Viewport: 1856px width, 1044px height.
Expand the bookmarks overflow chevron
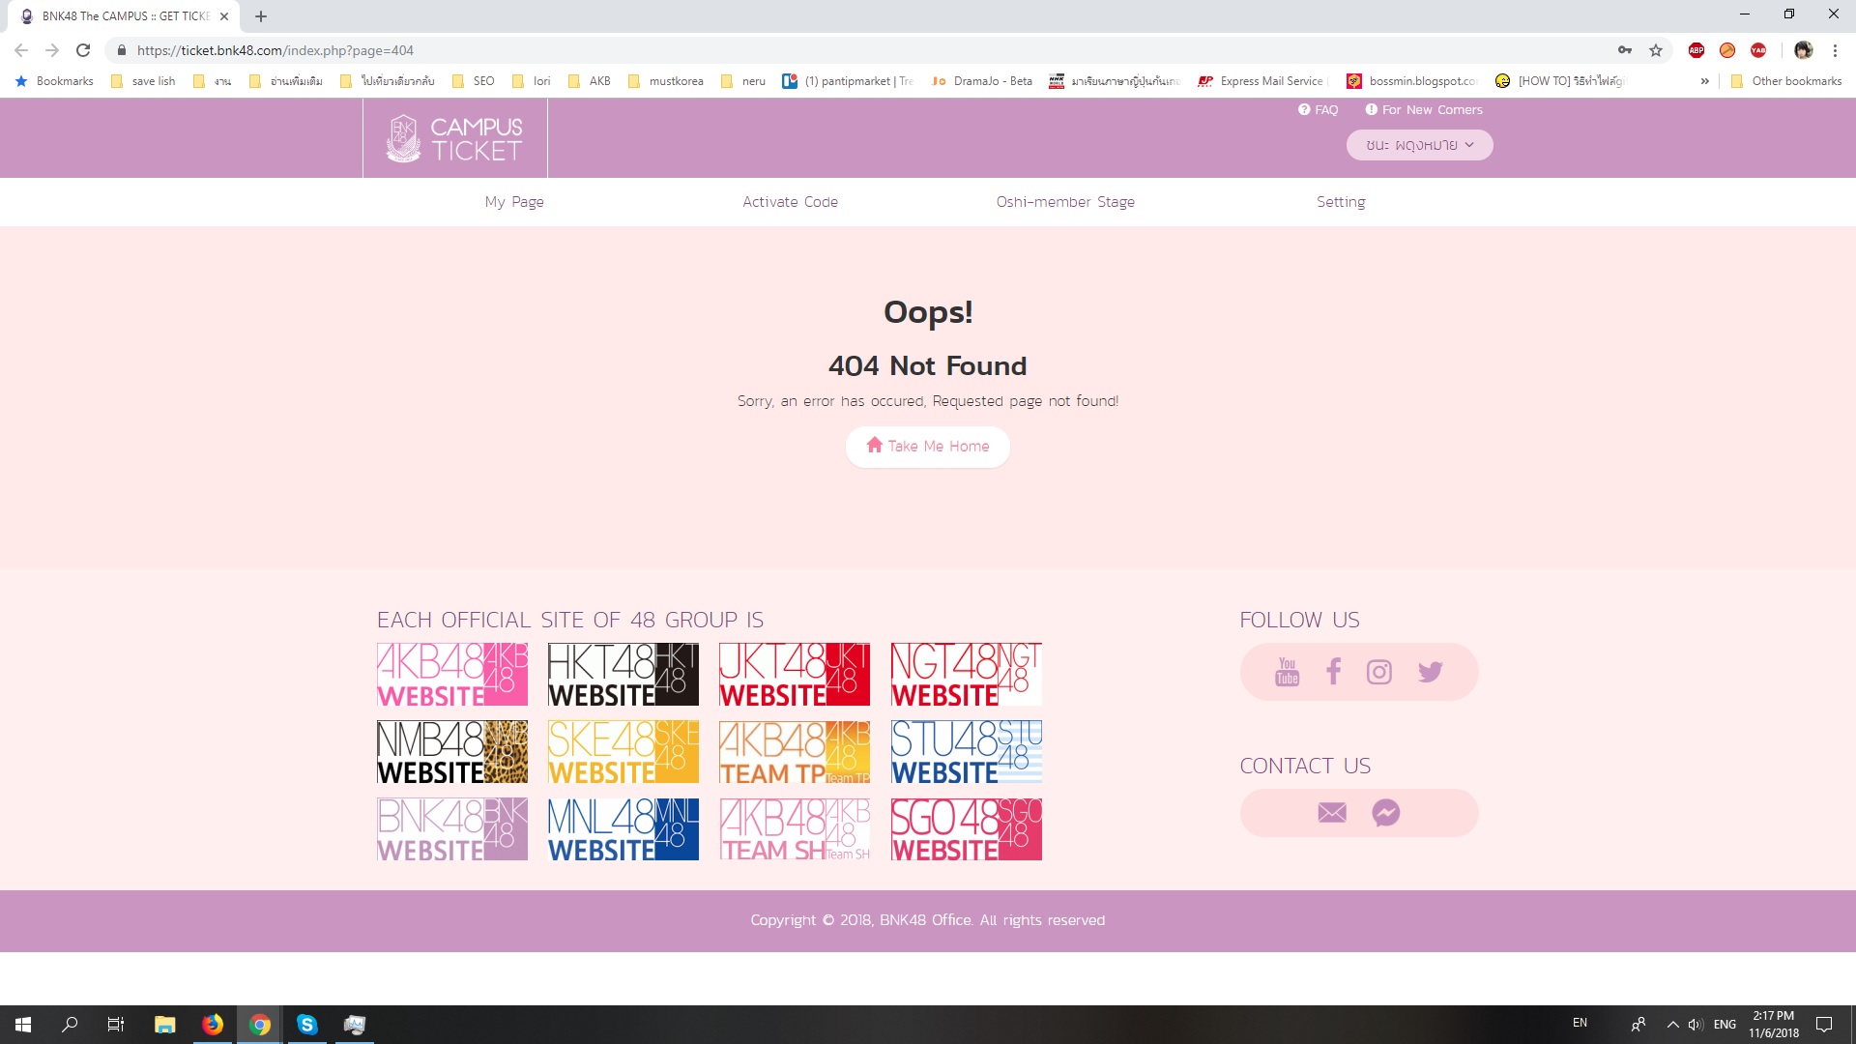point(1704,81)
